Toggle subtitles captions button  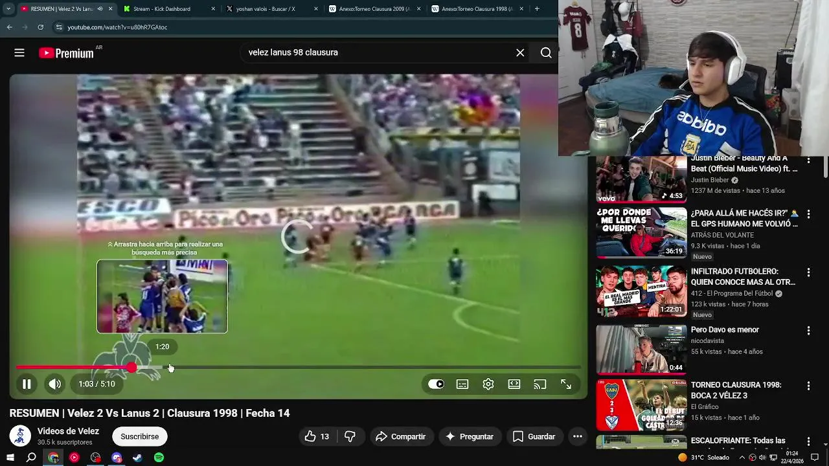pos(462,384)
